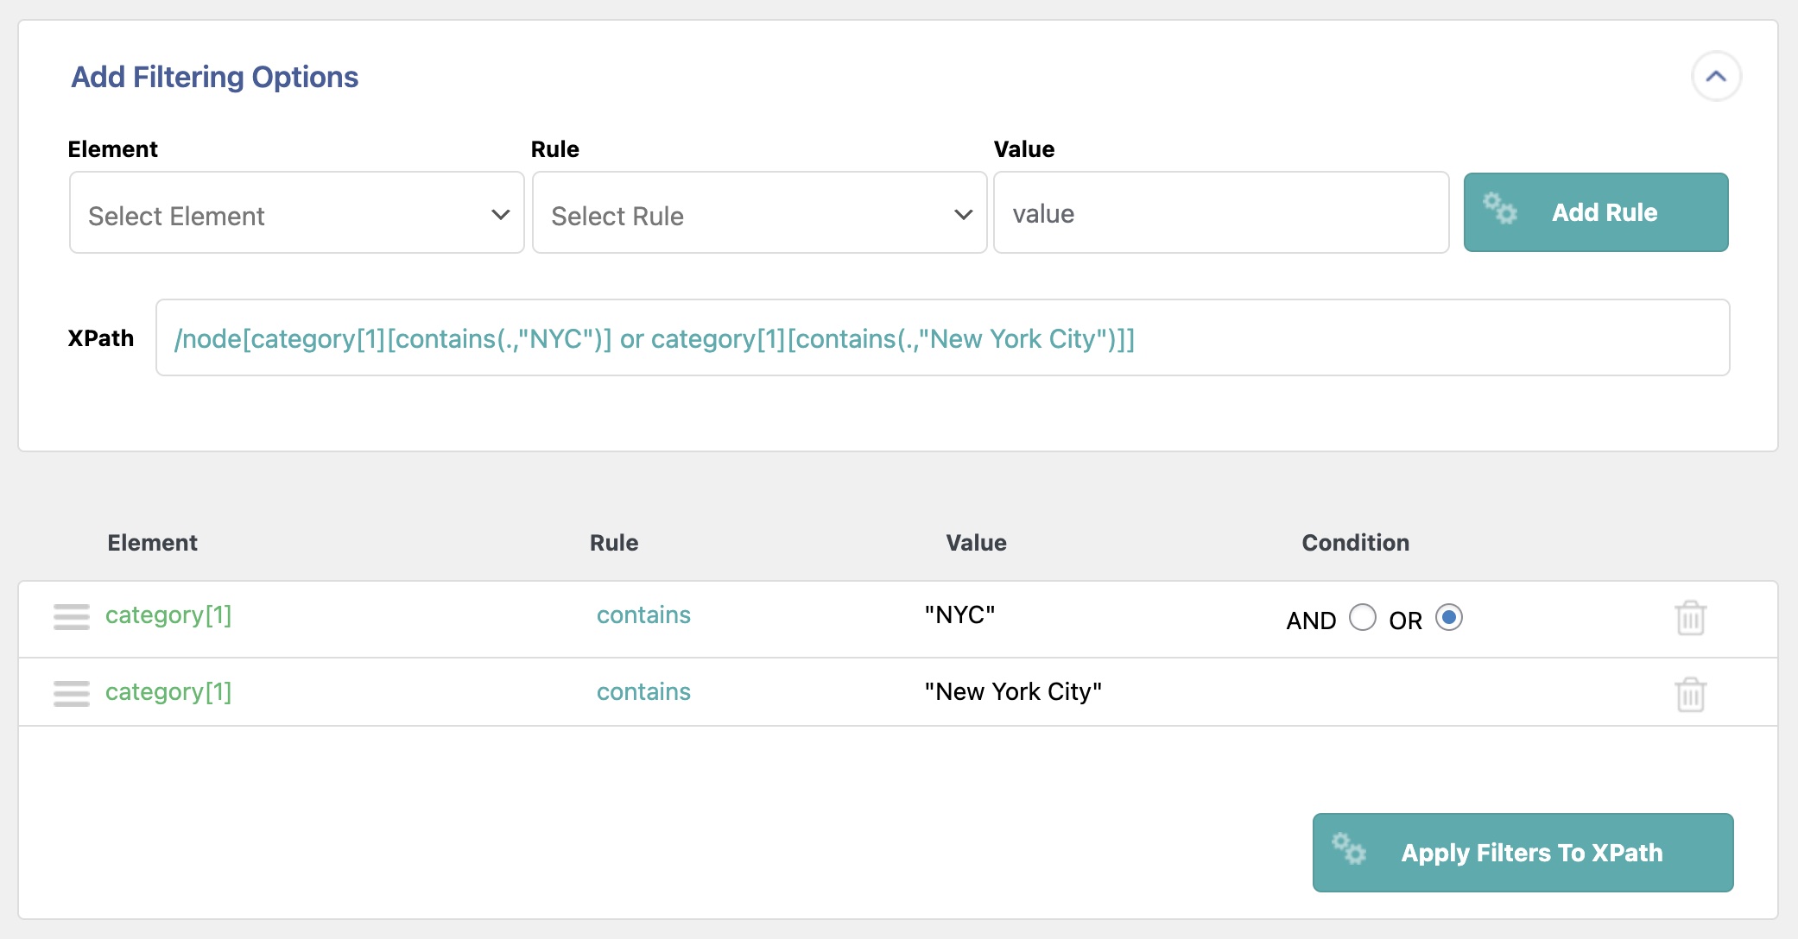Select the AND condition radio button
Screen dimensions: 1798x939
coord(1362,618)
